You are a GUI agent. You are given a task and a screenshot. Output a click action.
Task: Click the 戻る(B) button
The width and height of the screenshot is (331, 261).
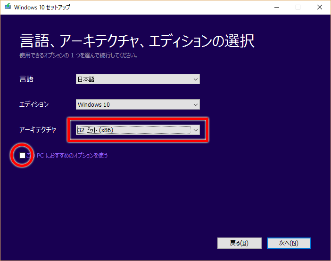[x=240, y=243]
